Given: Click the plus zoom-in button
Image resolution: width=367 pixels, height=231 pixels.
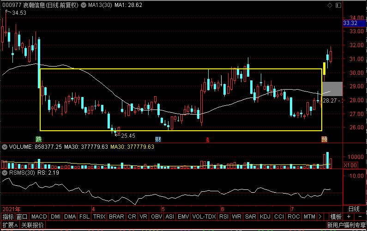Looking at the screenshot, I should 348,217.
